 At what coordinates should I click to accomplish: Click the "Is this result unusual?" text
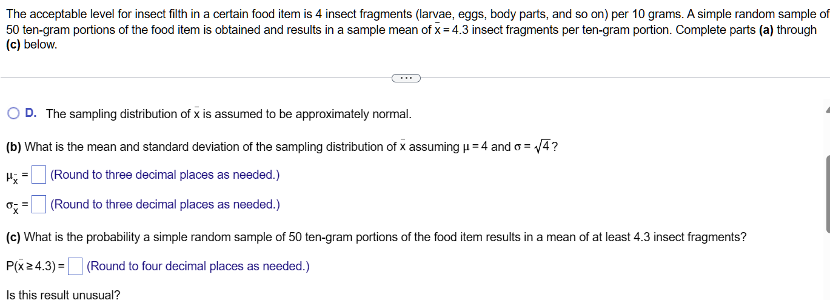point(63,295)
